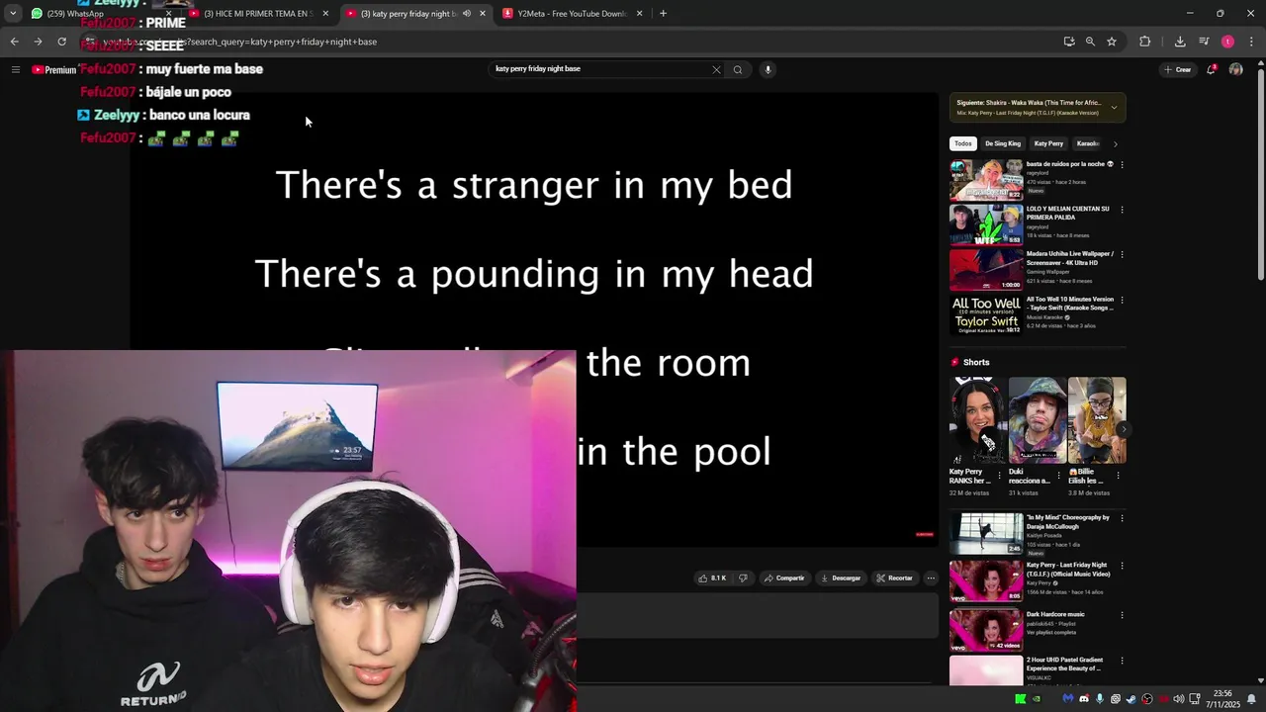Open the 'Duki reacciona a' short thumbnail
Image resolution: width=1266 pixels, height=712 pixels.
pyautogui.click(x=1038, y=420)
